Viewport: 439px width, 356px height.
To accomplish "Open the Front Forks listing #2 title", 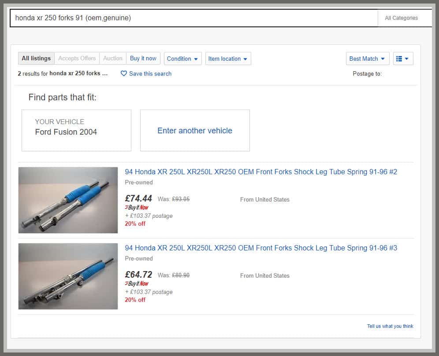I will click(261, 172).
